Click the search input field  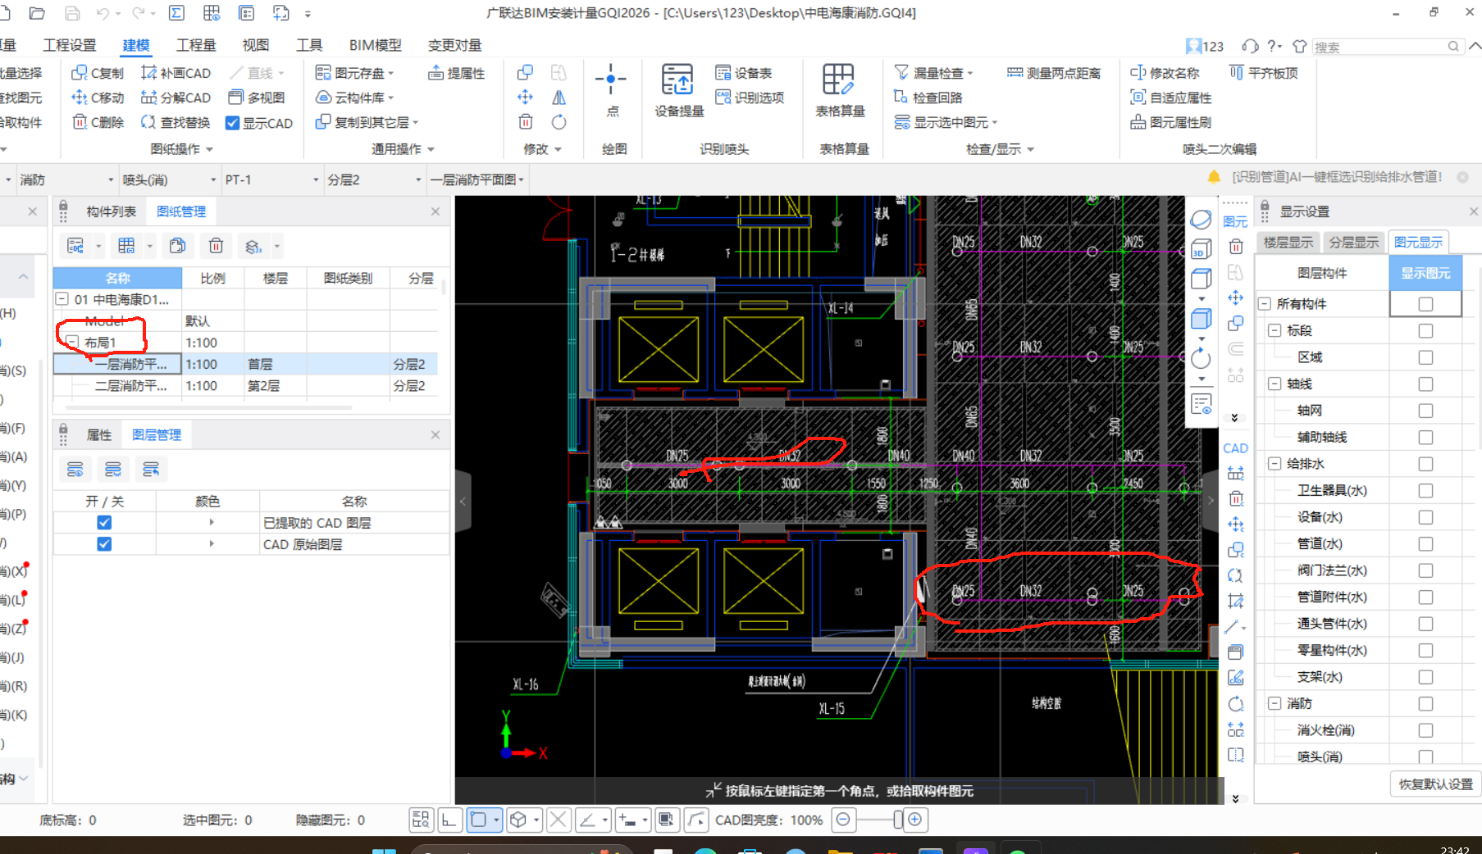[x=1379, y=47]
